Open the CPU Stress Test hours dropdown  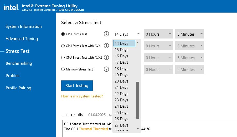(x=158, y=34)
